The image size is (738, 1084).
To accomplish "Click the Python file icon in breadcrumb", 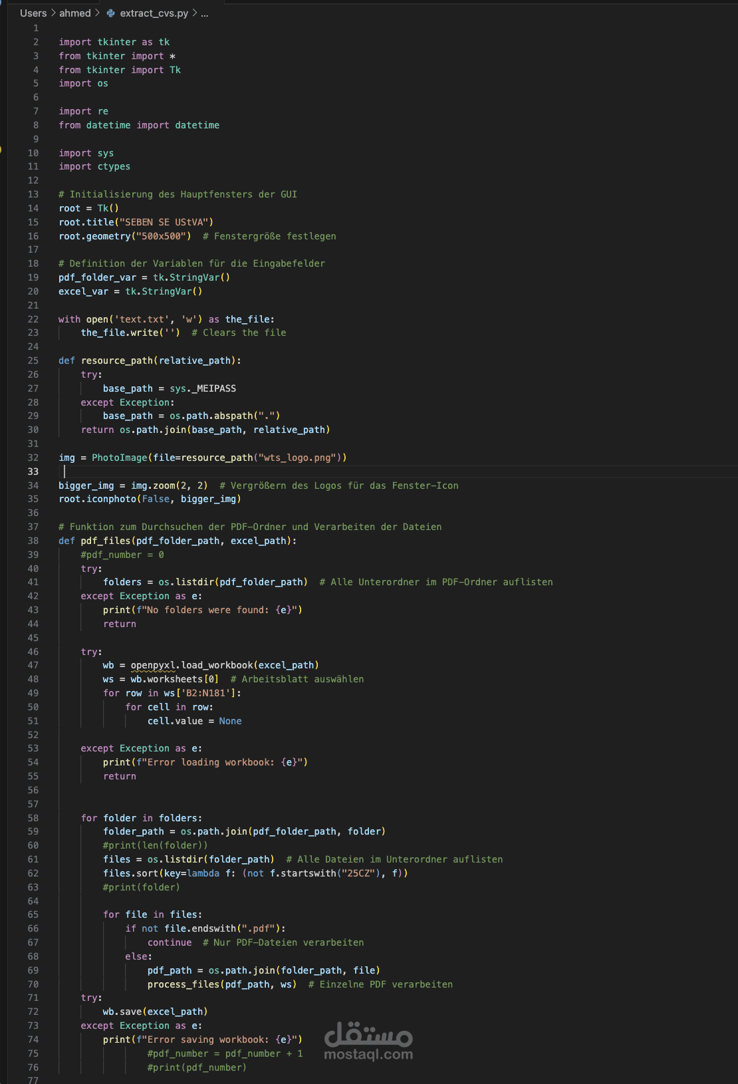I will 111,13.
